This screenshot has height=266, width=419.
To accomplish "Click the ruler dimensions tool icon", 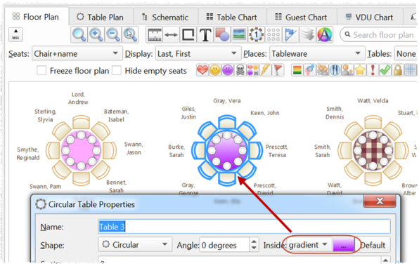I will 155,34.
